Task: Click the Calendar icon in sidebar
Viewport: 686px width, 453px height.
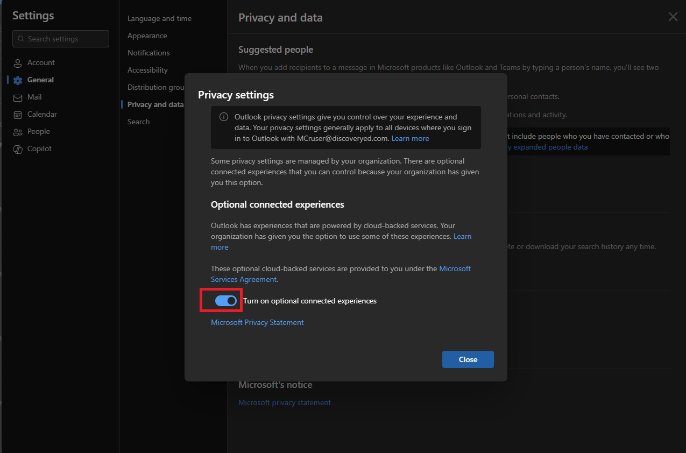Action: coord(18,115)
